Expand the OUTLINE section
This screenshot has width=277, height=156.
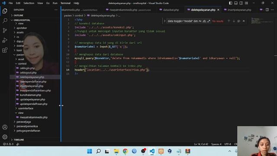tap(35, 16)
